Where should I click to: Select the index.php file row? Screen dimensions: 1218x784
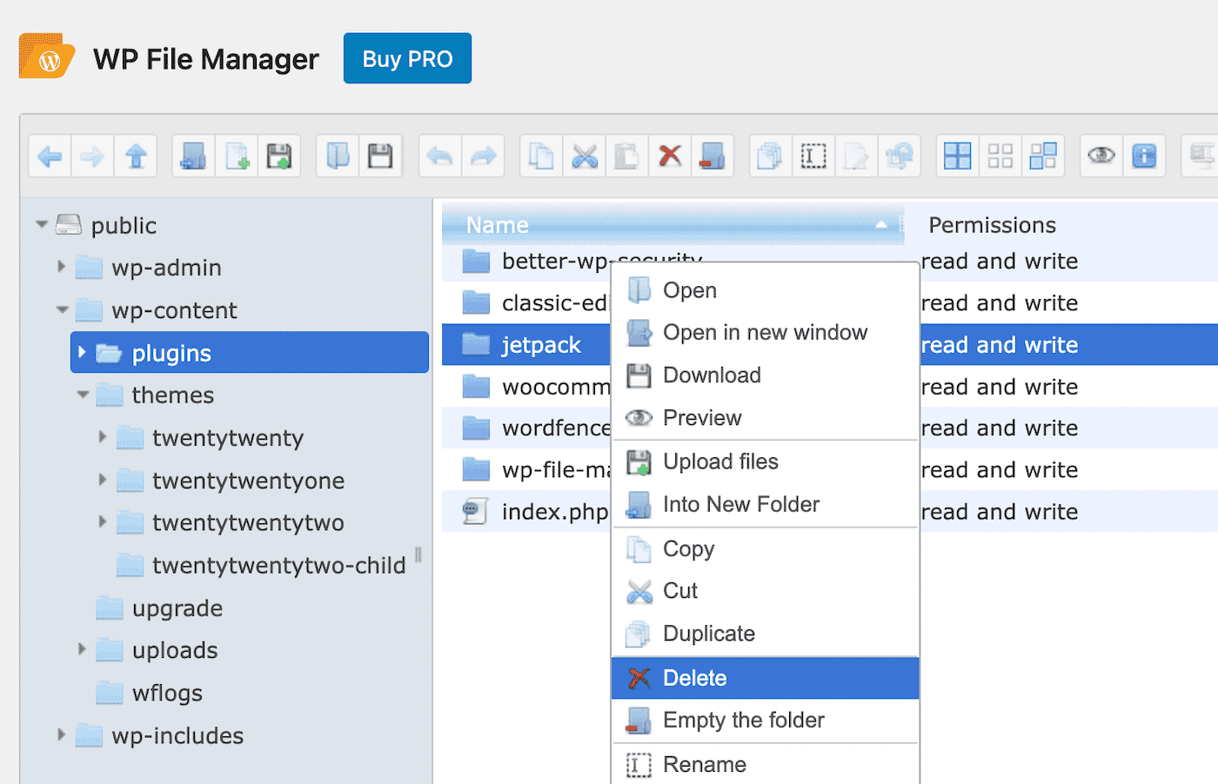click(x=553, y=512)
